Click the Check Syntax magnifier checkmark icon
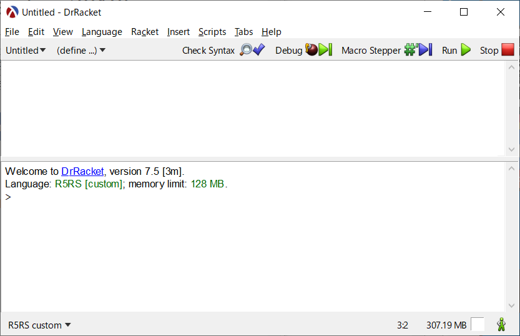The width and height of the screenshot is (520, 336). [x=252, y=50]
